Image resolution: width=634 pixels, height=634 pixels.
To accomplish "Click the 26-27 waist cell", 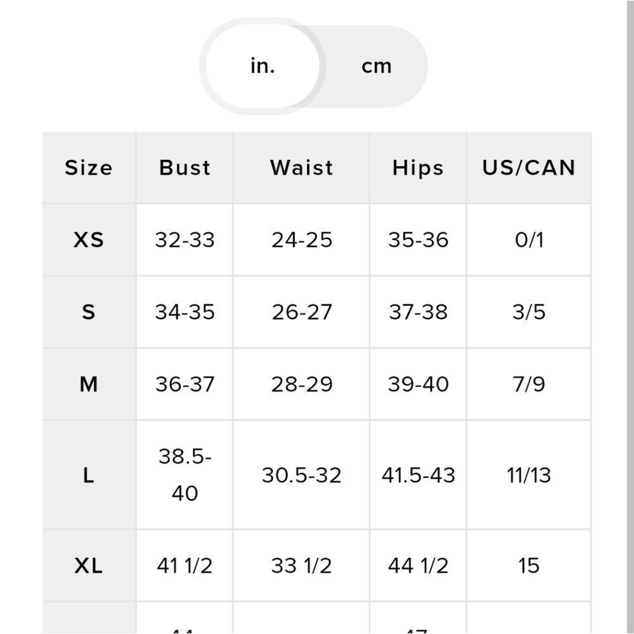I will (301, 312).
